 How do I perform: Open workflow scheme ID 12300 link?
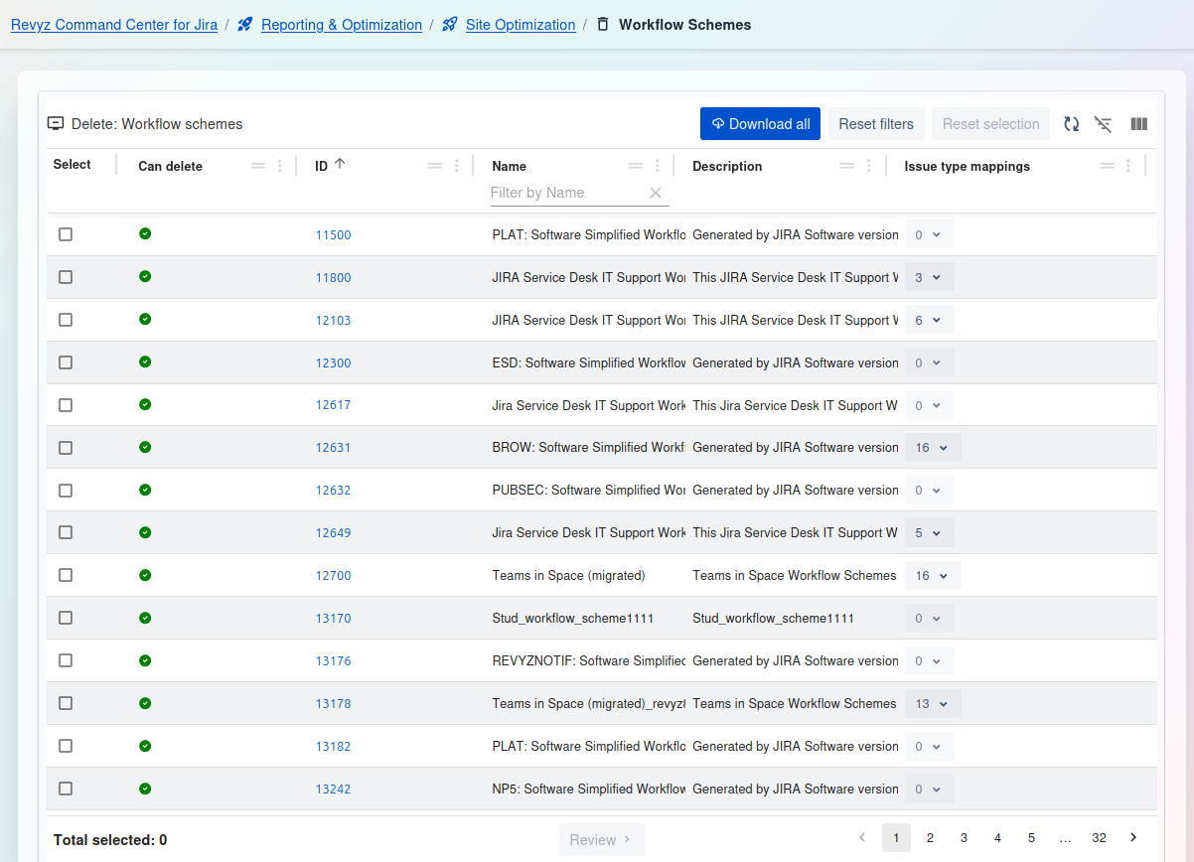point(333,363)
